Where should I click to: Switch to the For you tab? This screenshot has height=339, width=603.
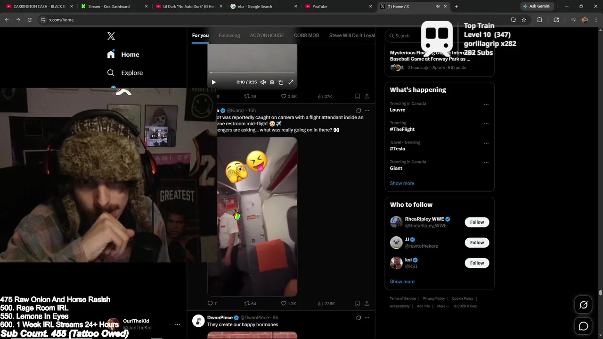[x=200, y=35]
